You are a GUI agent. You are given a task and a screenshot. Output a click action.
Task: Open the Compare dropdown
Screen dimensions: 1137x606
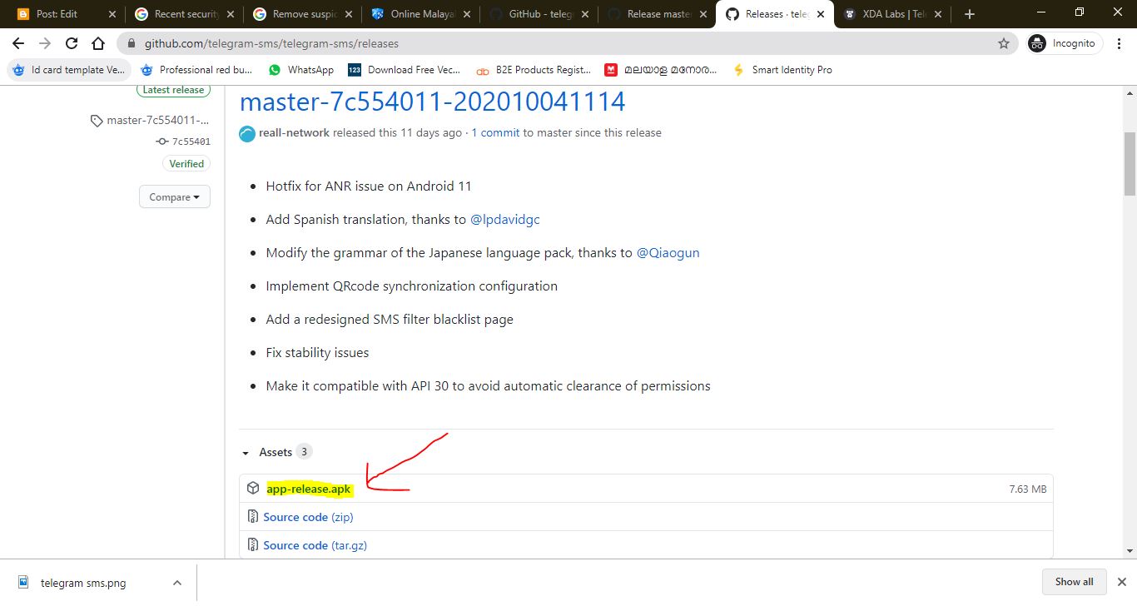click(175, 197)
